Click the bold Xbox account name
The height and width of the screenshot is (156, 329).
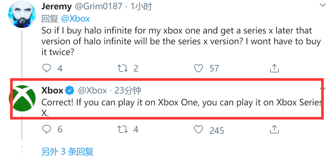click(52, 90)
